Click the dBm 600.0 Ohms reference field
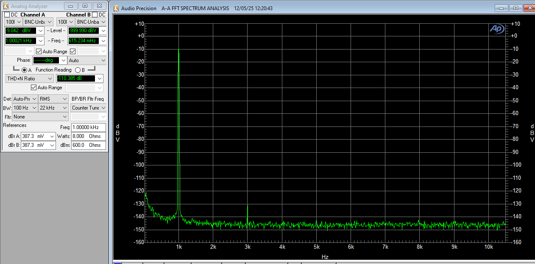Image resolution: width=535 pixels, height=264 pixels. coord(88,145)
